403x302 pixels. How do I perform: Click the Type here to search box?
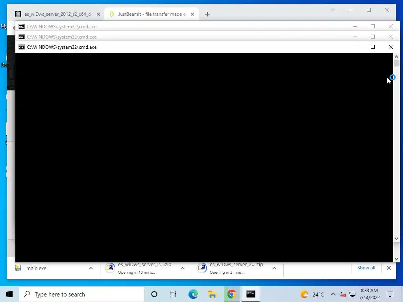point(82,294)
